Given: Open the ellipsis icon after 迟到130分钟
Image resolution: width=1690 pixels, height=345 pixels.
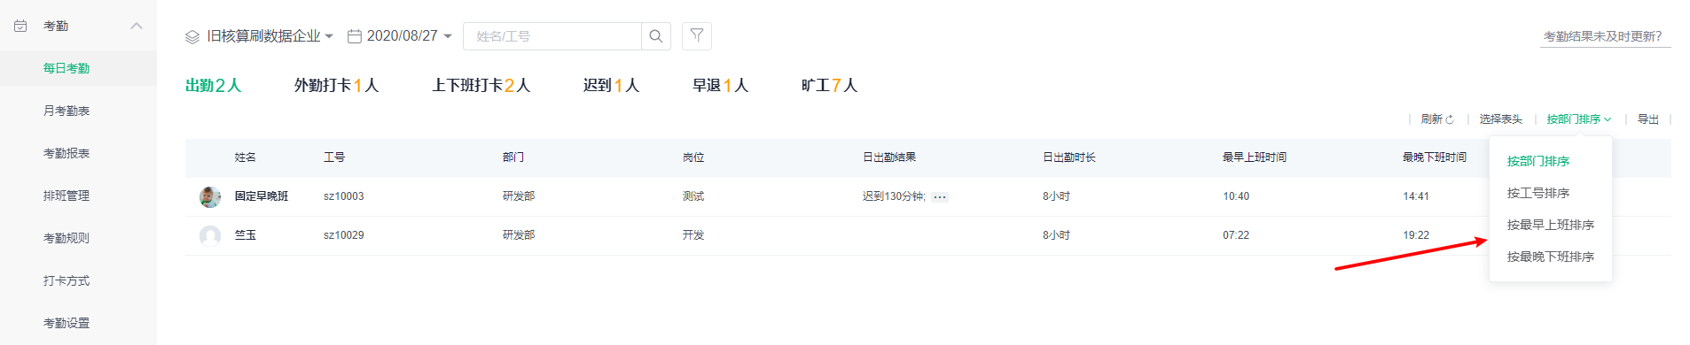Looking at the screenshot, I should coord(940,196).
